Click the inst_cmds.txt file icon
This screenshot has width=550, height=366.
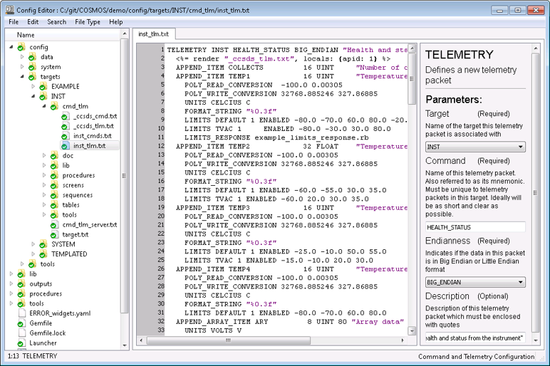click(x=65, y=136)
